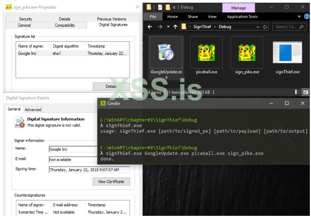This screenshot has width=311, height=217.
Task: Click the View Certificate button
Action: [x=111, y=181]
